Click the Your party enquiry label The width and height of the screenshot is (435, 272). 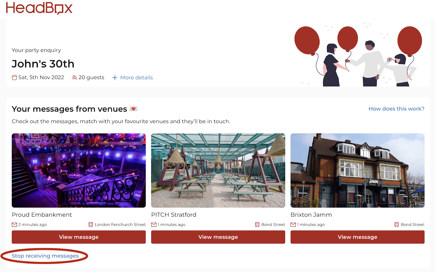point(36,50)
